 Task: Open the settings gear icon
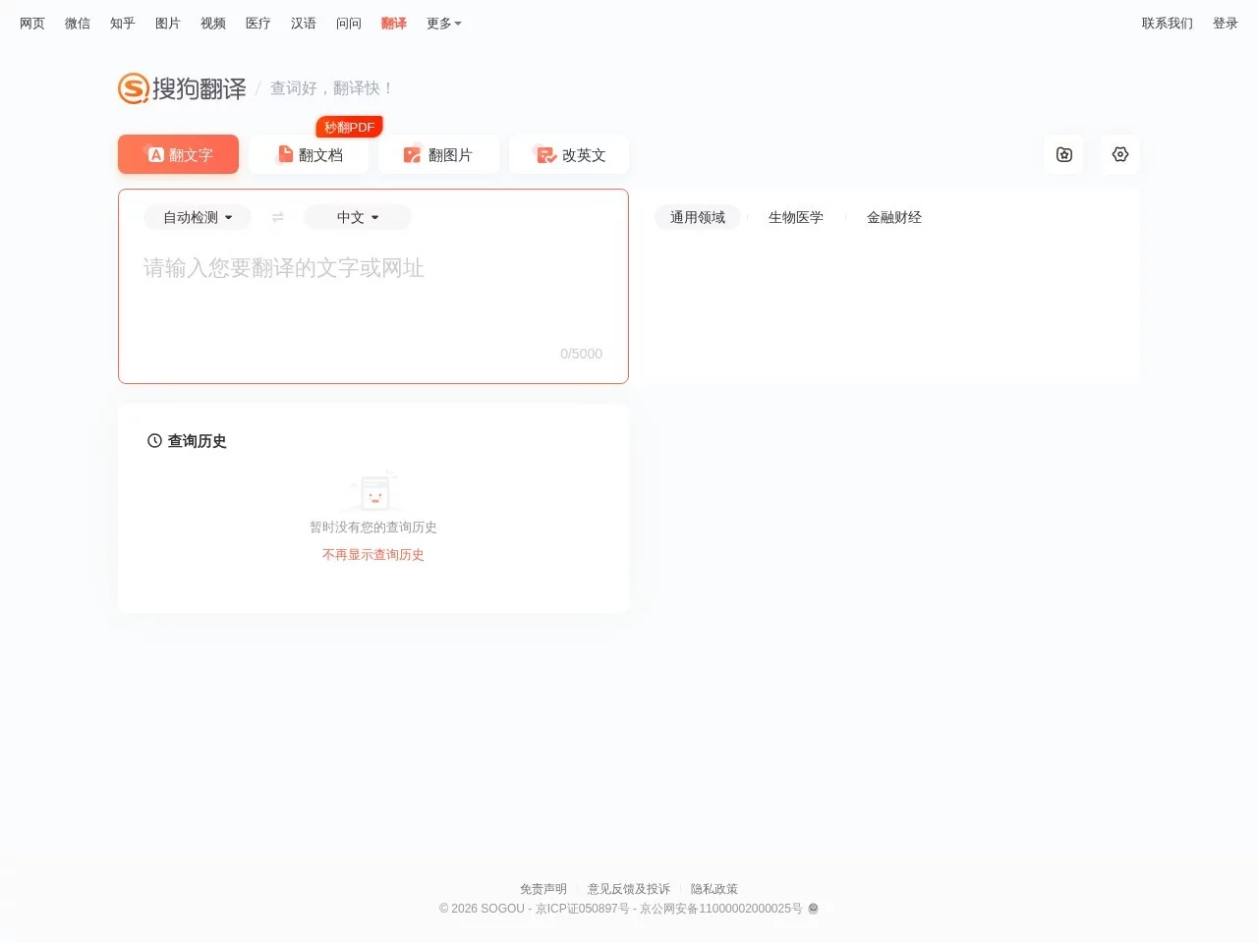coord(1119,154)
